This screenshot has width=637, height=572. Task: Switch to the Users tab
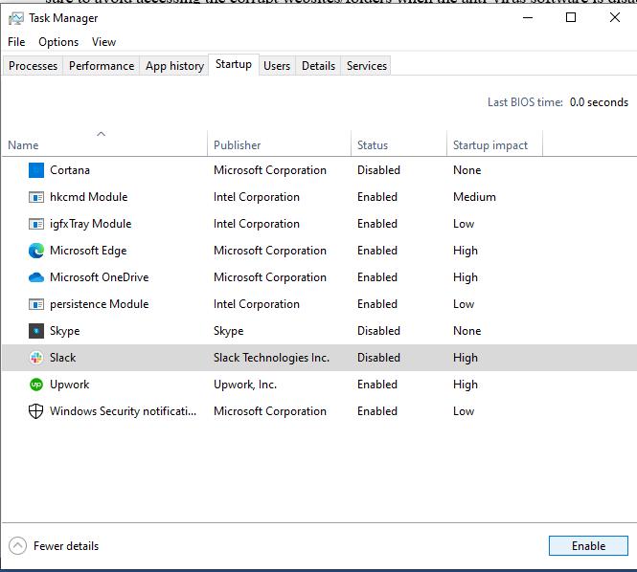coord(277,66)
